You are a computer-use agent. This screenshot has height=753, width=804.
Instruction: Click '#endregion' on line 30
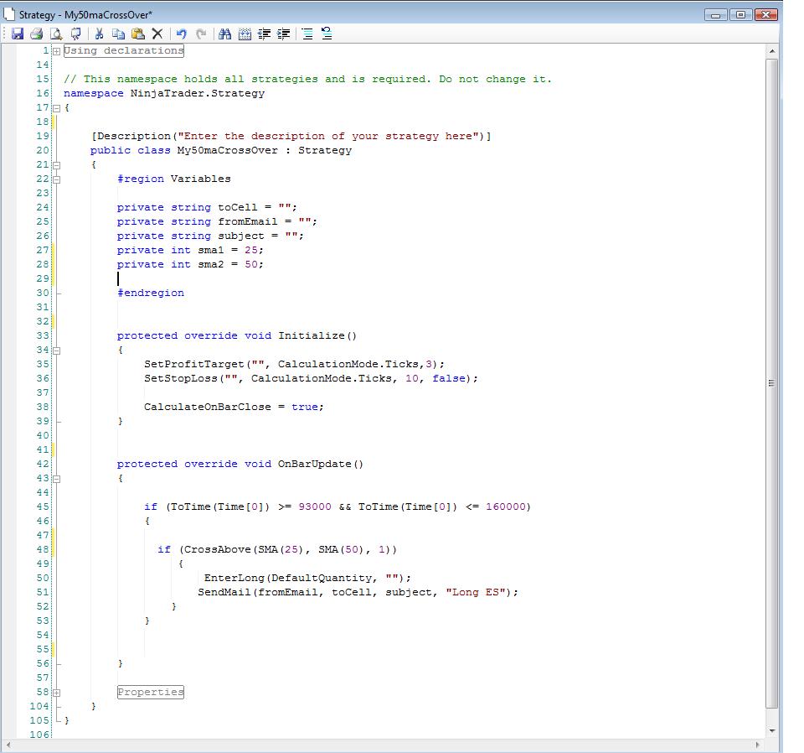[x=150, y=293]
